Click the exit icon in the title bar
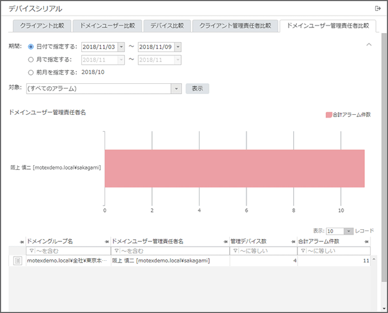This screenshot has height=313, width=388. (377, 9)
